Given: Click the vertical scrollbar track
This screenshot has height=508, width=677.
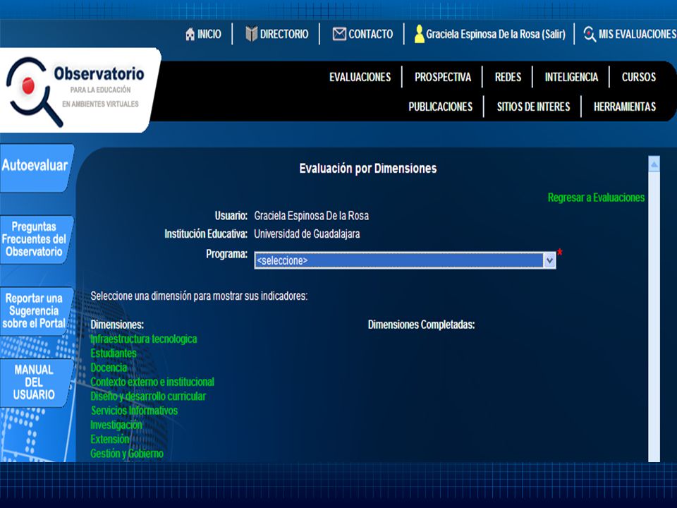Looking at the screenshot, I should click(654, 317).
